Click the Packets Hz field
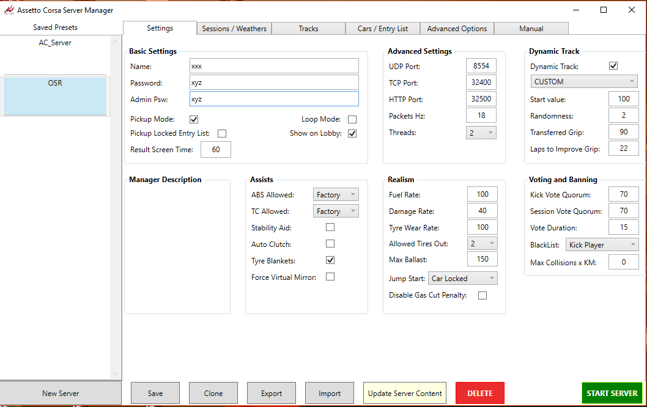Viewport: 647px width, 407px height. (x=481, y=116)
